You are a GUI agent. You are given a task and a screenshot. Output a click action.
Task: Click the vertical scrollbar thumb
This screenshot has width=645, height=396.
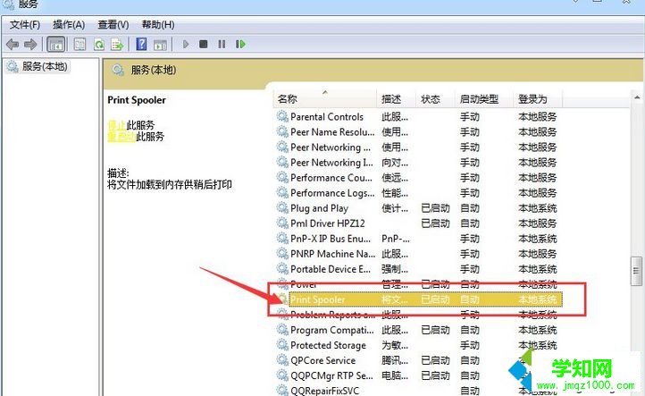[x=637, y=271]
